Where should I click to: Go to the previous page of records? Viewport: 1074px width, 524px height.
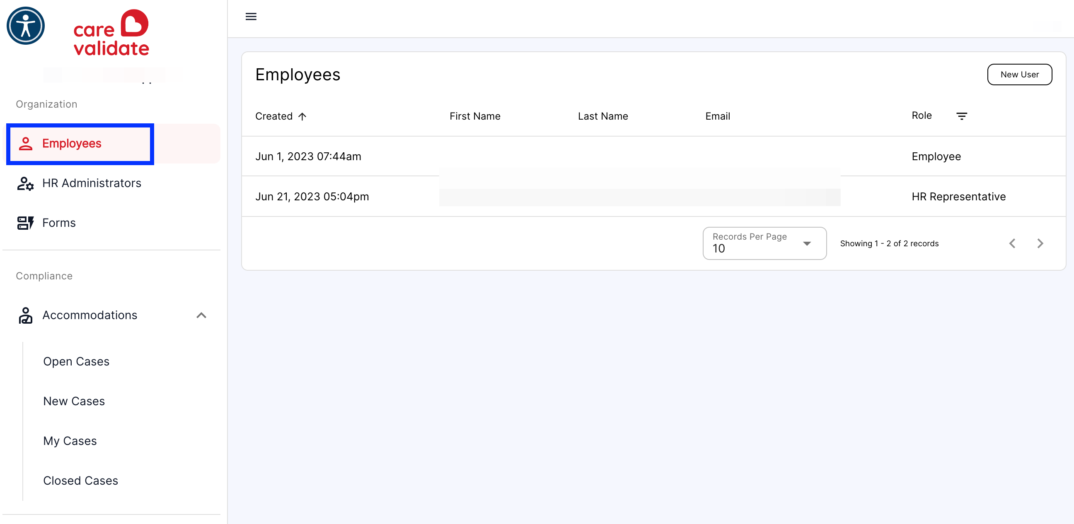coord(1012,243)
